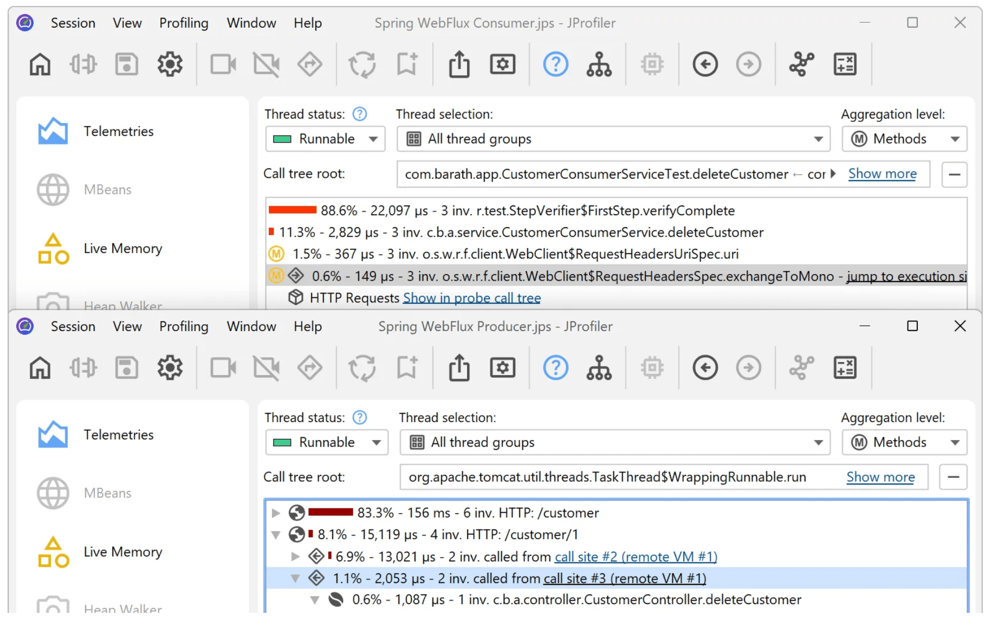Open All thread groups dropdown in Producer window
This screenshot has width=998, height=621.
pos(615,443)
